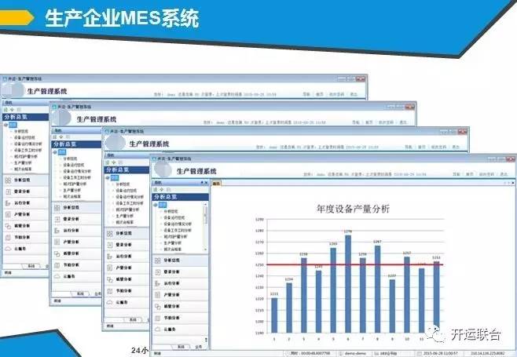This screenshot has width=517, height=357.
Task: Expand sidebar overflow chevron above bottom tabs
Action: point(207,339)
